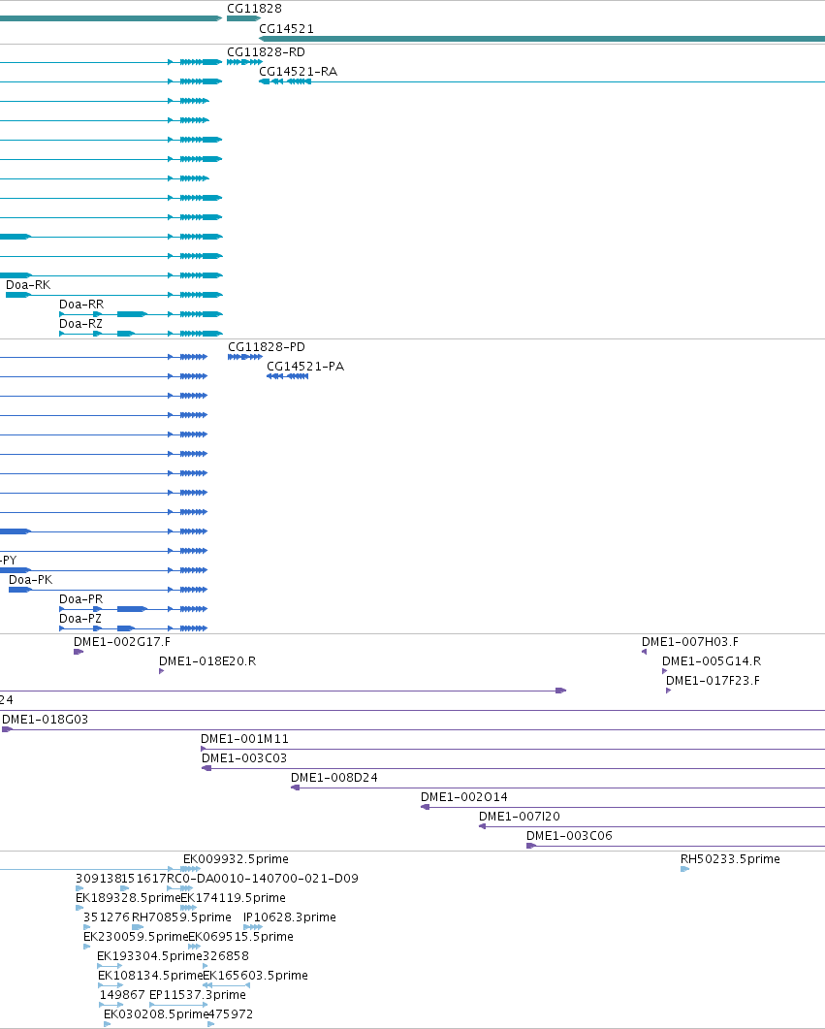Select the DME1-007I20 clone label
Screen dimensions: 825x1029
[x=520, y=817]
